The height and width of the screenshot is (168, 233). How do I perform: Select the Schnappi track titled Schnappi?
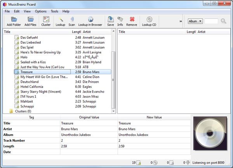pyautogui.click(x=63, y=106)
